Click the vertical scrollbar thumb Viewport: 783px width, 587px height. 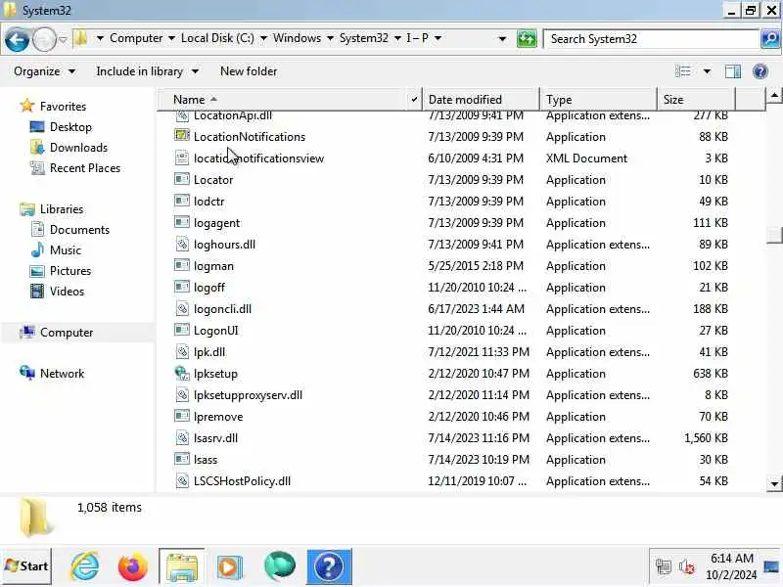(774, 235)
